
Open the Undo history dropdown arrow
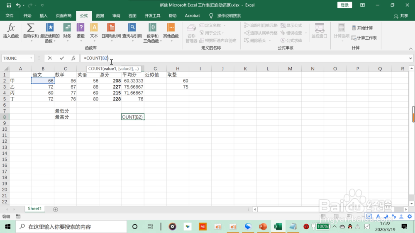24,5
